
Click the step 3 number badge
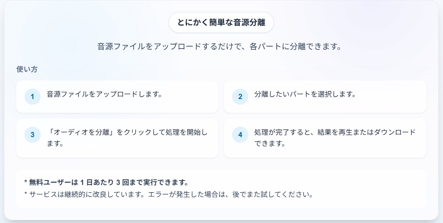(x=33, y=135)
